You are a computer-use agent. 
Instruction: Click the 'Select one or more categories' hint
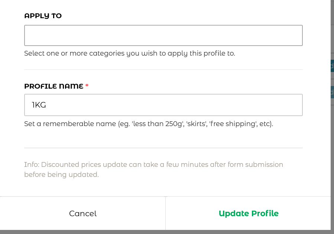pos(74,53)
